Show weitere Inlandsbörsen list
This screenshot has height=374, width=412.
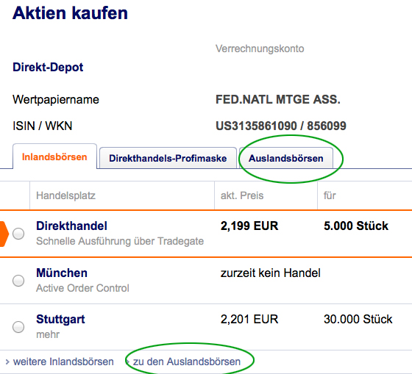point(63,362)
